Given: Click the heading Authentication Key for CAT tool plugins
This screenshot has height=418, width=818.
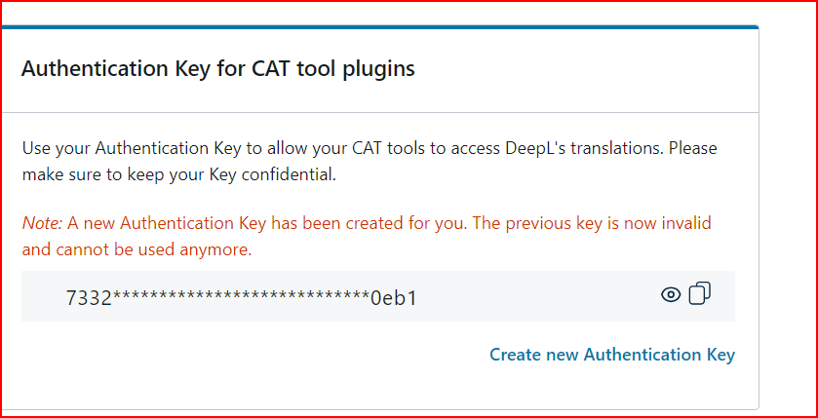Looking at the screenshot, I should coord(217,69).
